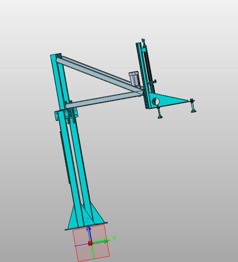Click the bolted clamp bracket on the column
The image size is (238, 262).
click(66, 114)
